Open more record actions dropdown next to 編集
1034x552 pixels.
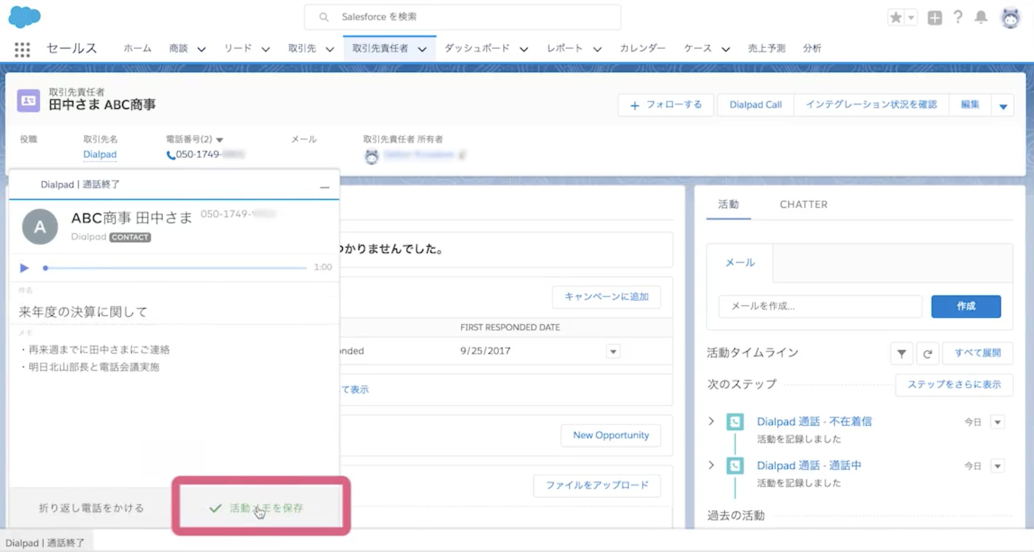click(1003, 106)
